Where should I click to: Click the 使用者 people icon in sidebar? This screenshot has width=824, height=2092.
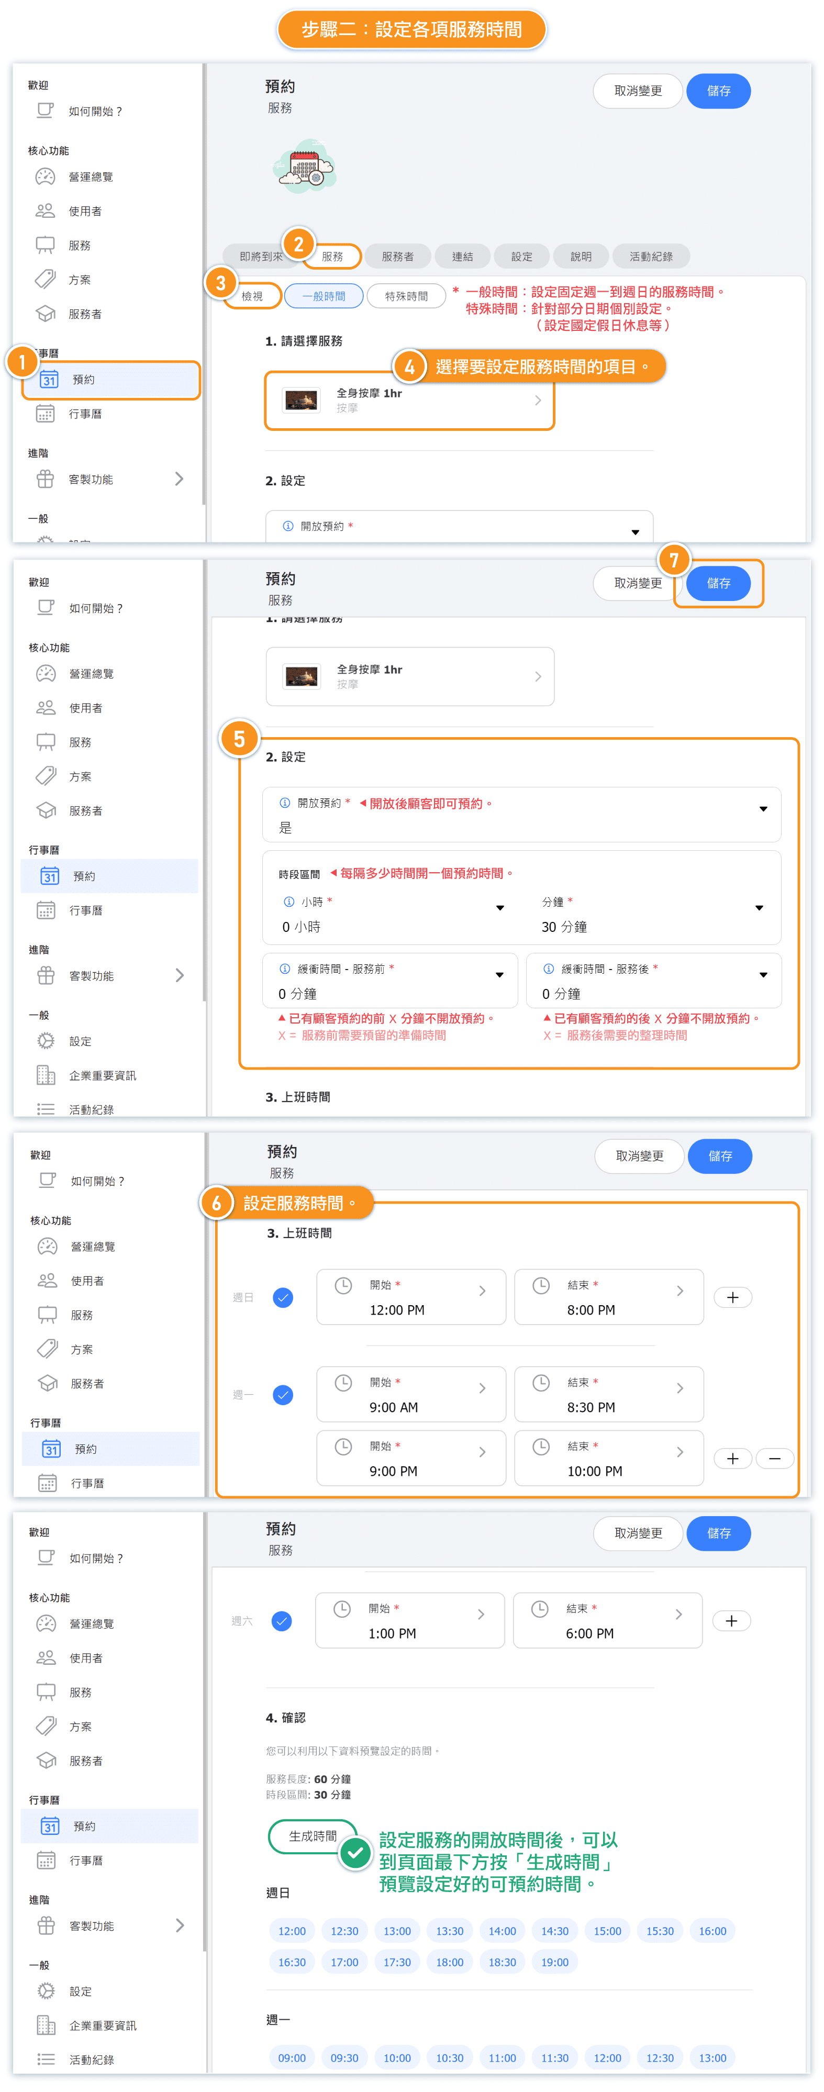pyautogui.click(x=46, y=211)
